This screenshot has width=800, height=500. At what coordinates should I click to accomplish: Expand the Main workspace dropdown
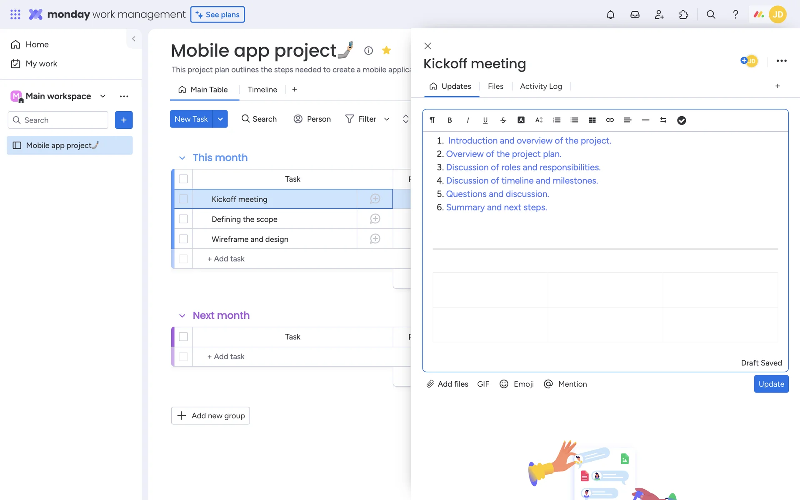[x=102, y=96]
